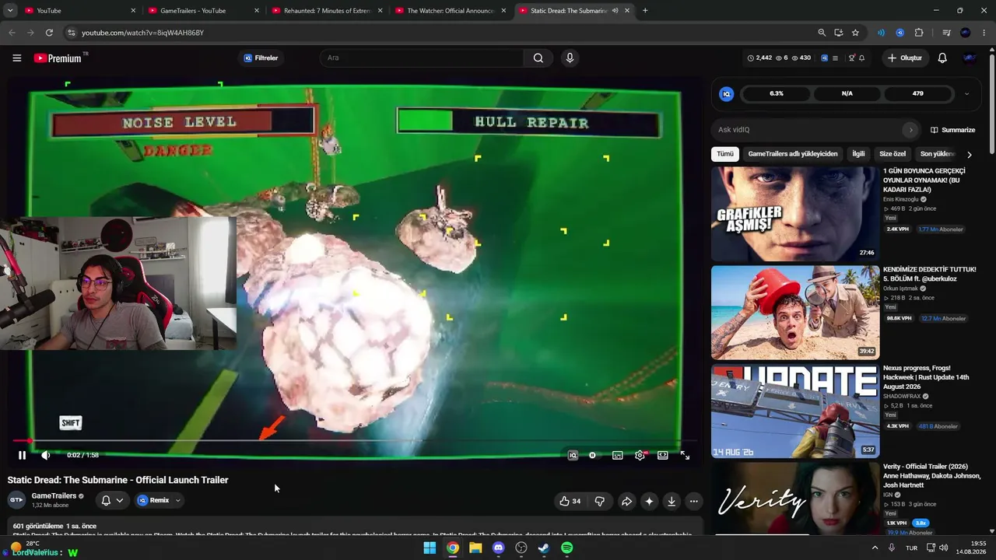
Task: Open Spotify from the taskbar
Action: click(567, 548)
